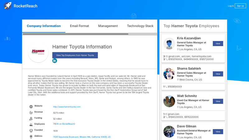The image size is (249, 140).
Task: View Kris Kazandjian's profile
Action: click(218, 44)
